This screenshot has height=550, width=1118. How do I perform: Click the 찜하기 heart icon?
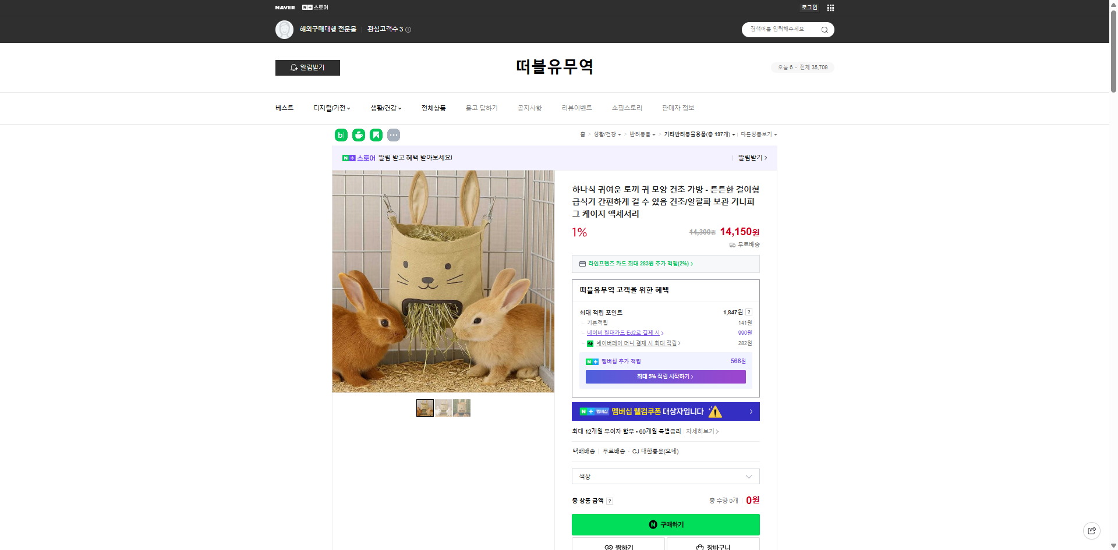tap(609, 547)
